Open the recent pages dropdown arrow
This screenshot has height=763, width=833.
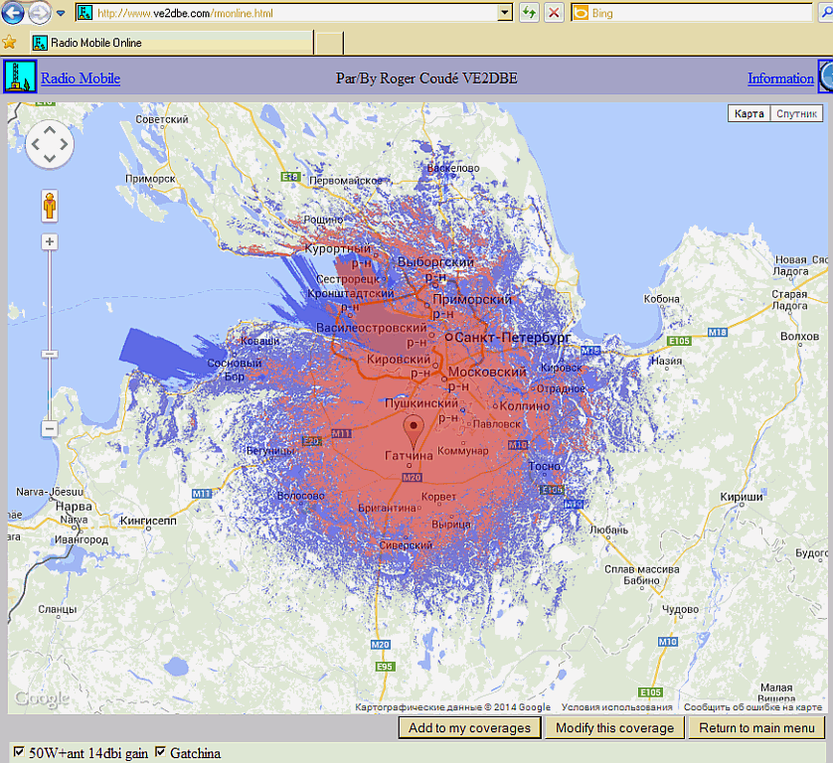(61, 13)
